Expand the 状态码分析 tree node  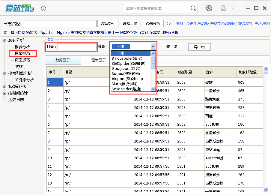[5, 87]
